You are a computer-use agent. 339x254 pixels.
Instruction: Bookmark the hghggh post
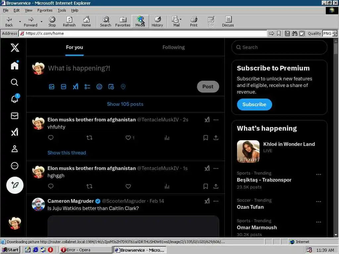[206, 186]
